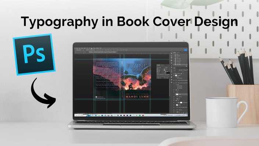This screenshot has height=146, width=259.
Task: Click the black text color swatch
Action: (168, 73)
